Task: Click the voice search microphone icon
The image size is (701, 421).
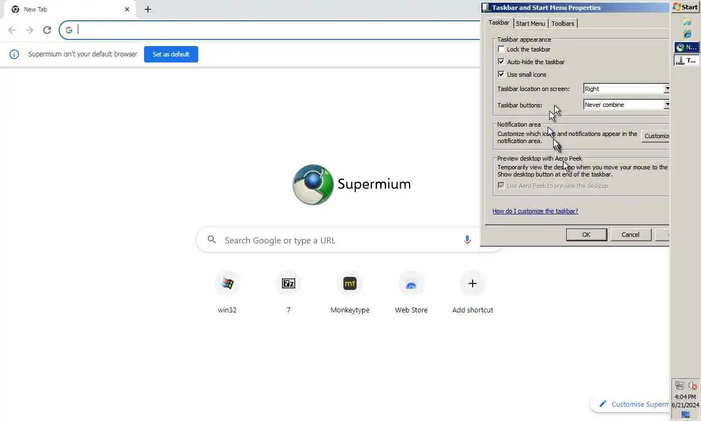Action: [x=467, y=240]
